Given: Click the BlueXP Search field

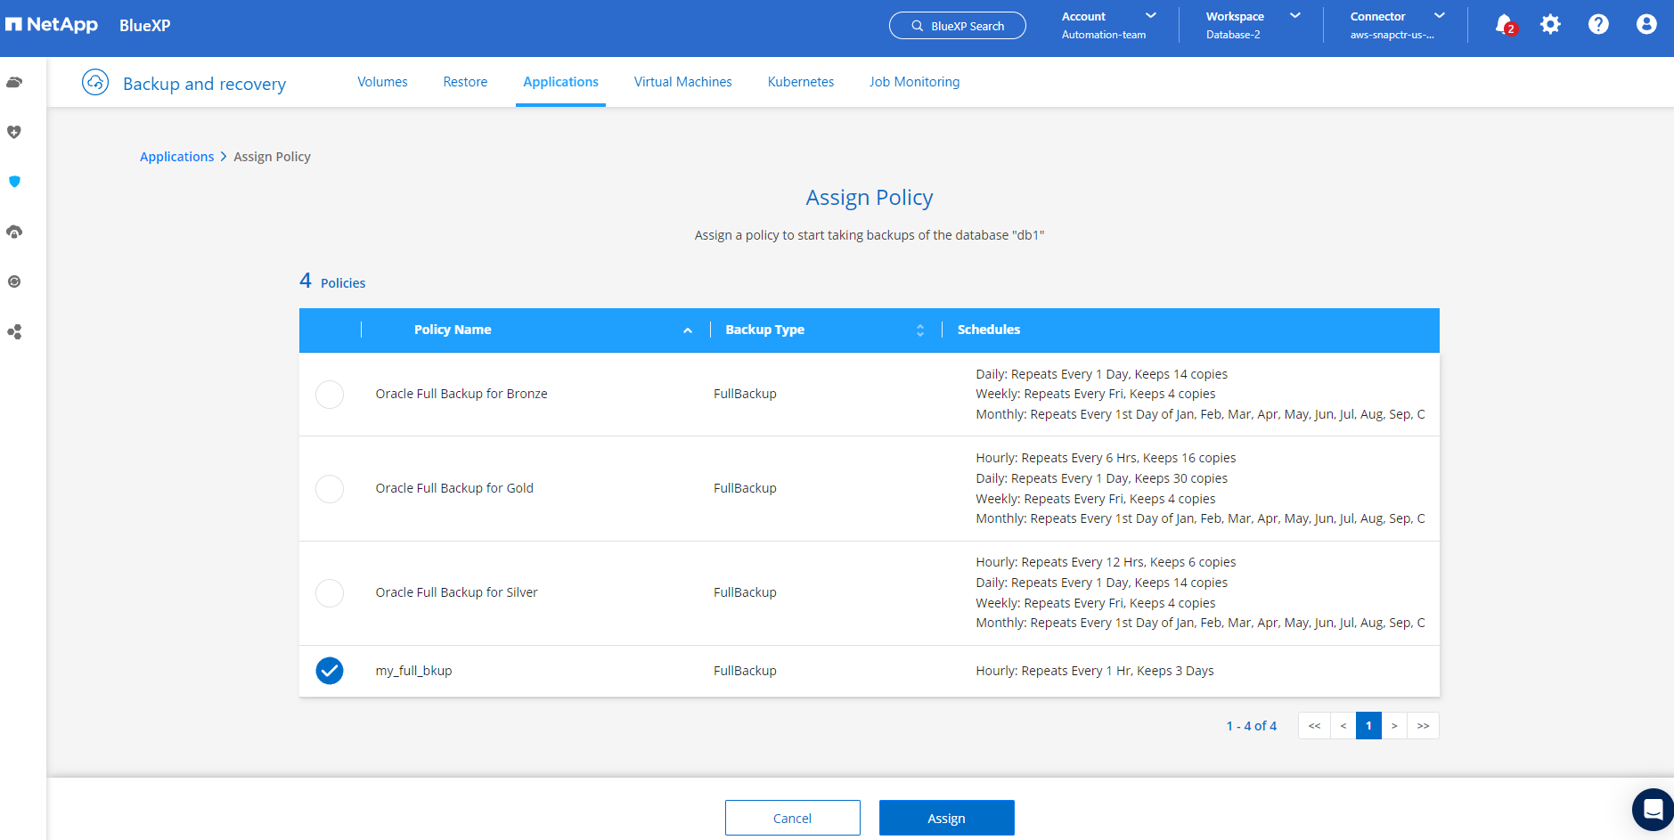Looking at the screenshot, I should (958, 26).
